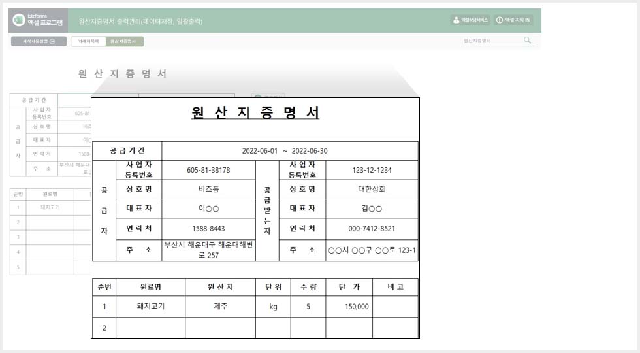
Task: Click the vertical 공급받는자 label cell
Action: 267,210
